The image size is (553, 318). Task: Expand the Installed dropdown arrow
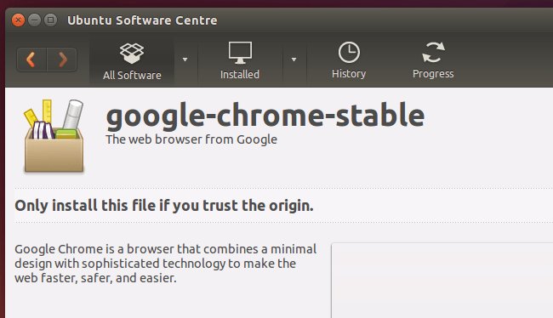294,60
